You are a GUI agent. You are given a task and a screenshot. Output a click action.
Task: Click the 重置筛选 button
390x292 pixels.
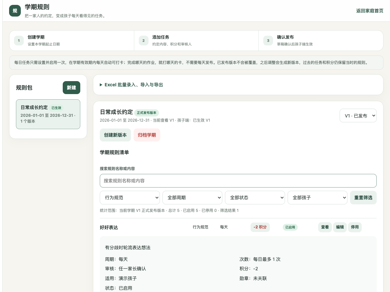[x=363, y=198]
